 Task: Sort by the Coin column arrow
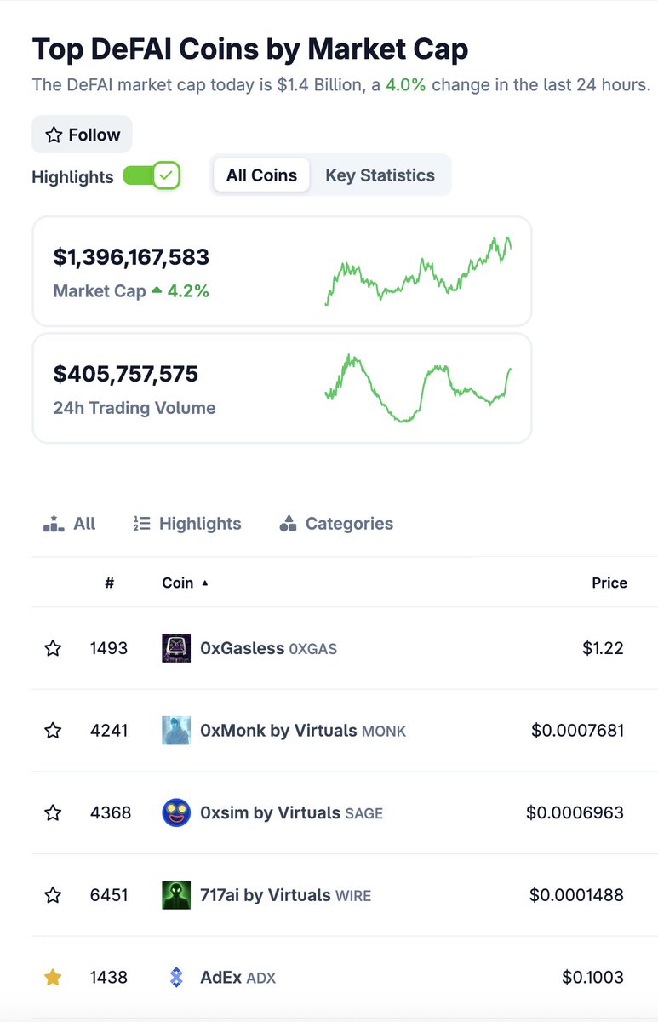205,583
